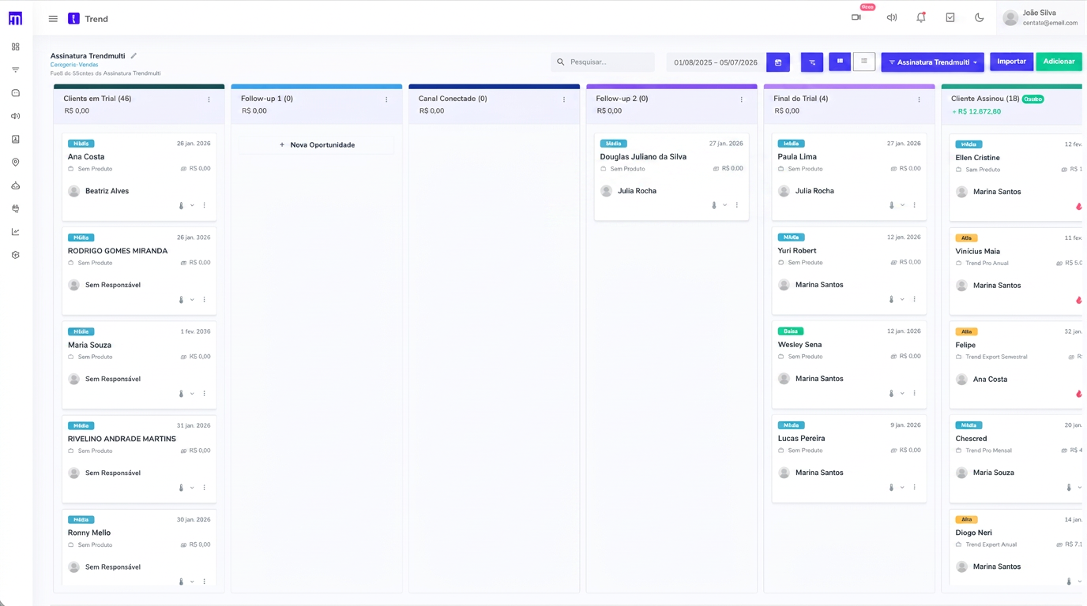This screenshot has width=1087, height=606.
Task: Click the Importar button
Action: click(1011, 62)
